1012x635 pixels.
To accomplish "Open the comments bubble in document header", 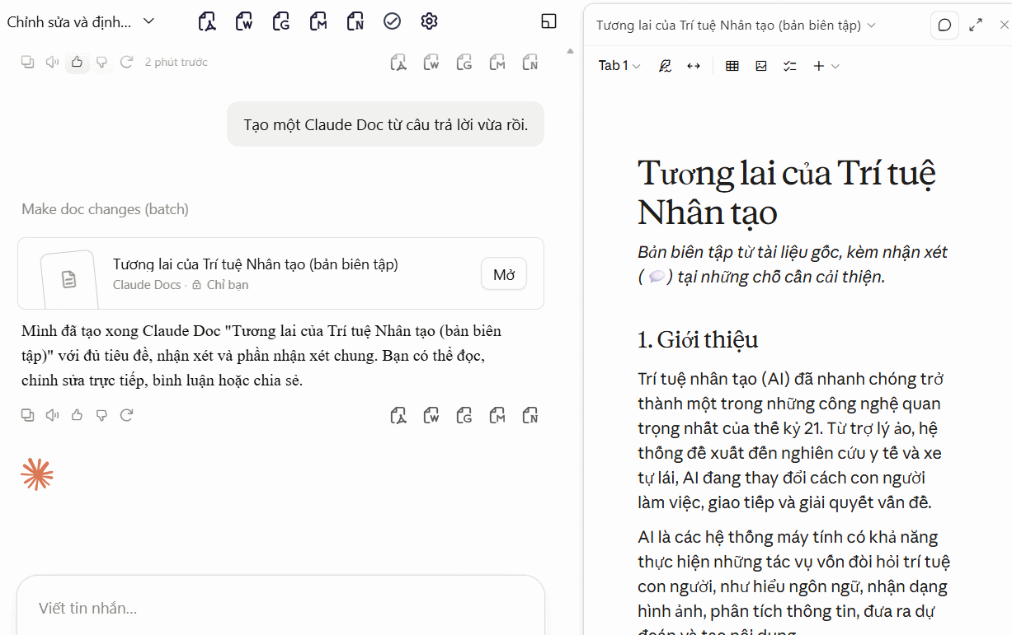I will tap(945, 25).
